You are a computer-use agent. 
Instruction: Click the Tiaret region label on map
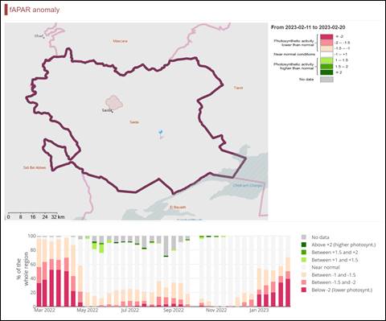(x=238, y=88)
